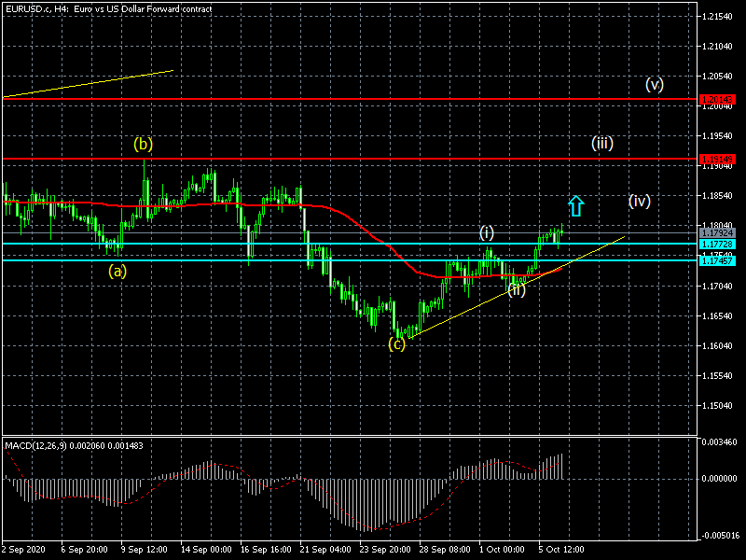746x560 pixels.
Task: Select the white (iv) wave label
Action: pos(639,201)
